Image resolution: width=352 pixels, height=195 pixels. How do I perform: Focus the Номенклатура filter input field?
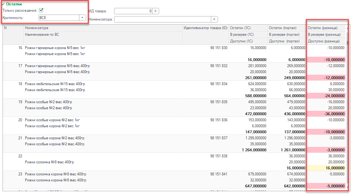[162, 19]
